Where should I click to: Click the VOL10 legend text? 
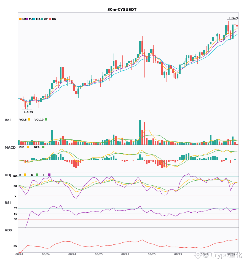[39, 120]
